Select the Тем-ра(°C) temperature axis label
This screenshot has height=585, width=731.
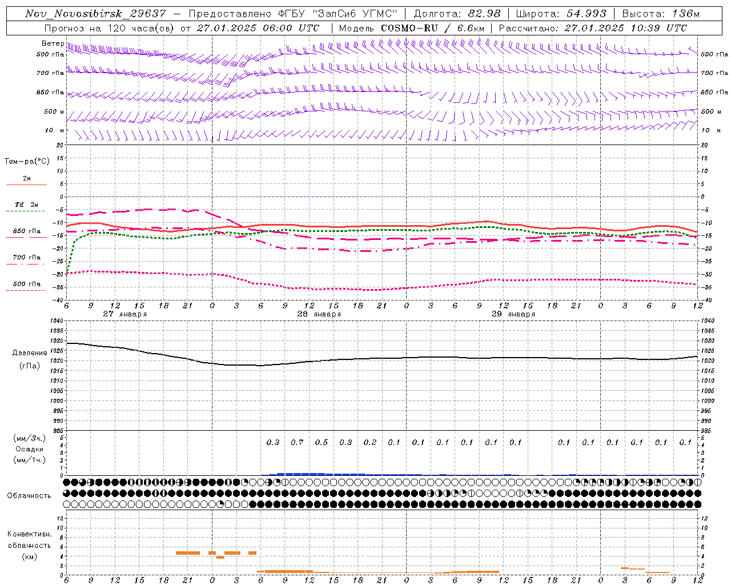(x=27, y=162)
